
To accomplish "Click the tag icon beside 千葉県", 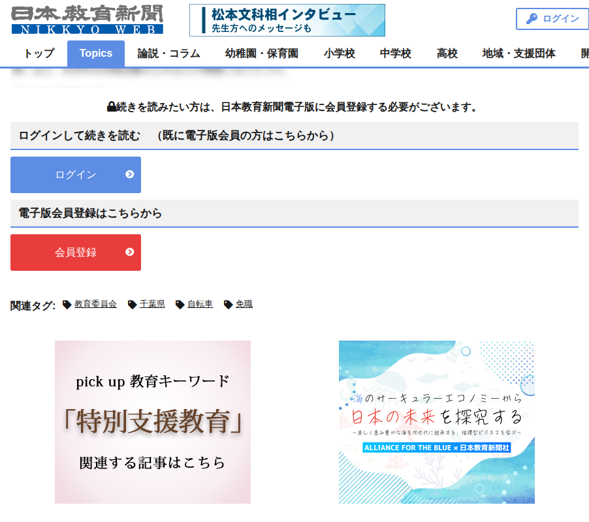I will click(132, 304).
